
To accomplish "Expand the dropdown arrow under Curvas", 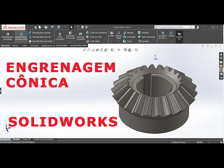I will (171, 42).
